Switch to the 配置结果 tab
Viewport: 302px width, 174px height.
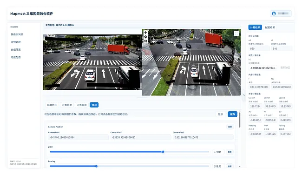(x=270, y=27)
